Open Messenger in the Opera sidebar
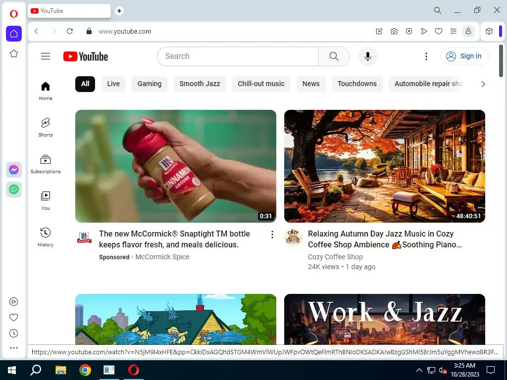The width and height of the screenshot is (507, 380). (x=13, y=170)
